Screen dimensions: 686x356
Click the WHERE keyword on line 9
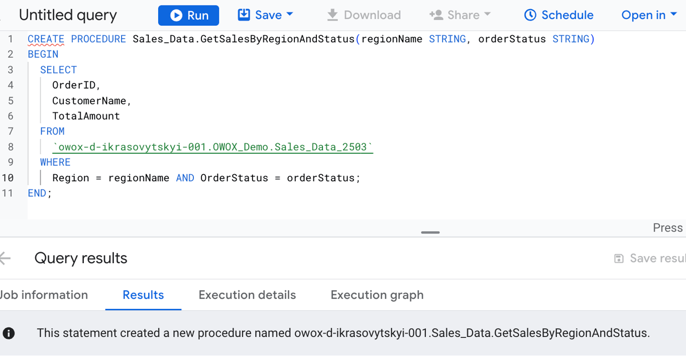tap(55, 162)
